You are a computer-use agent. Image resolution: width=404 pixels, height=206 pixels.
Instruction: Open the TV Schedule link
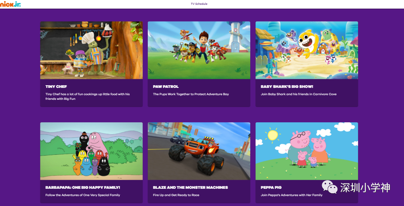(x=199, y=4)
